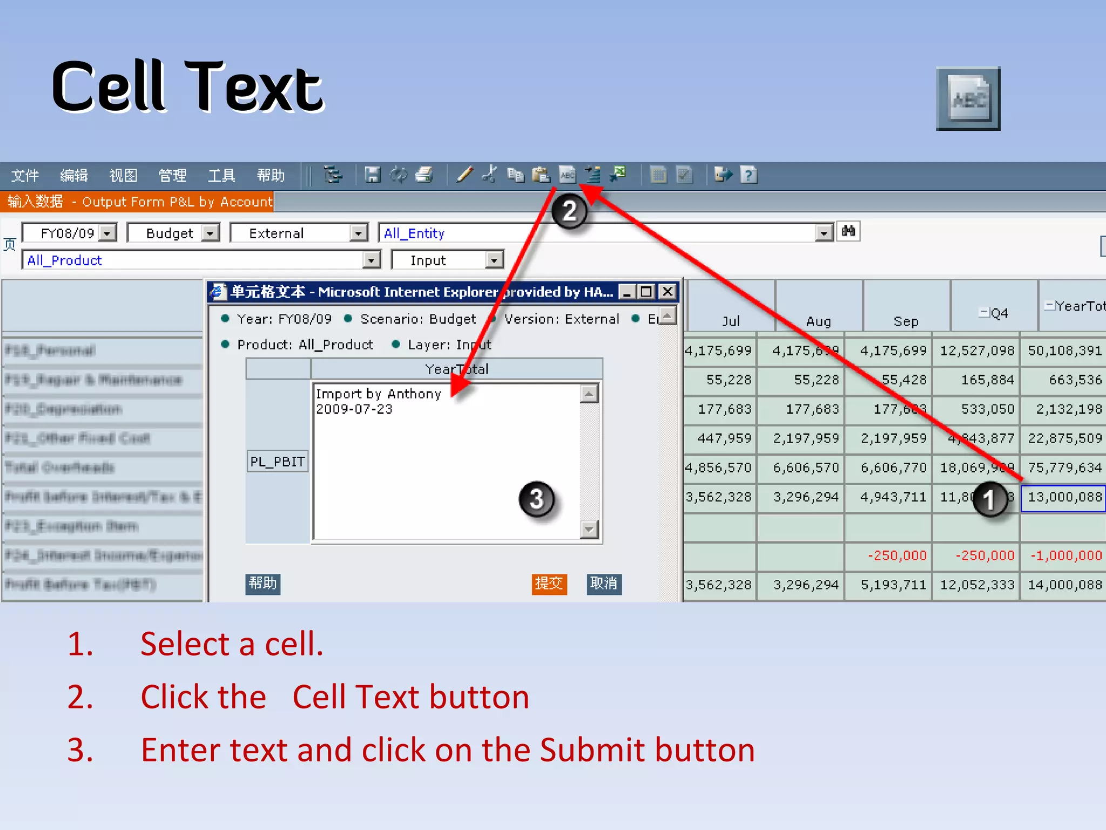Click the logout door-arrow icon
This screenshot has width=1106, height=830.
[723, 175]
